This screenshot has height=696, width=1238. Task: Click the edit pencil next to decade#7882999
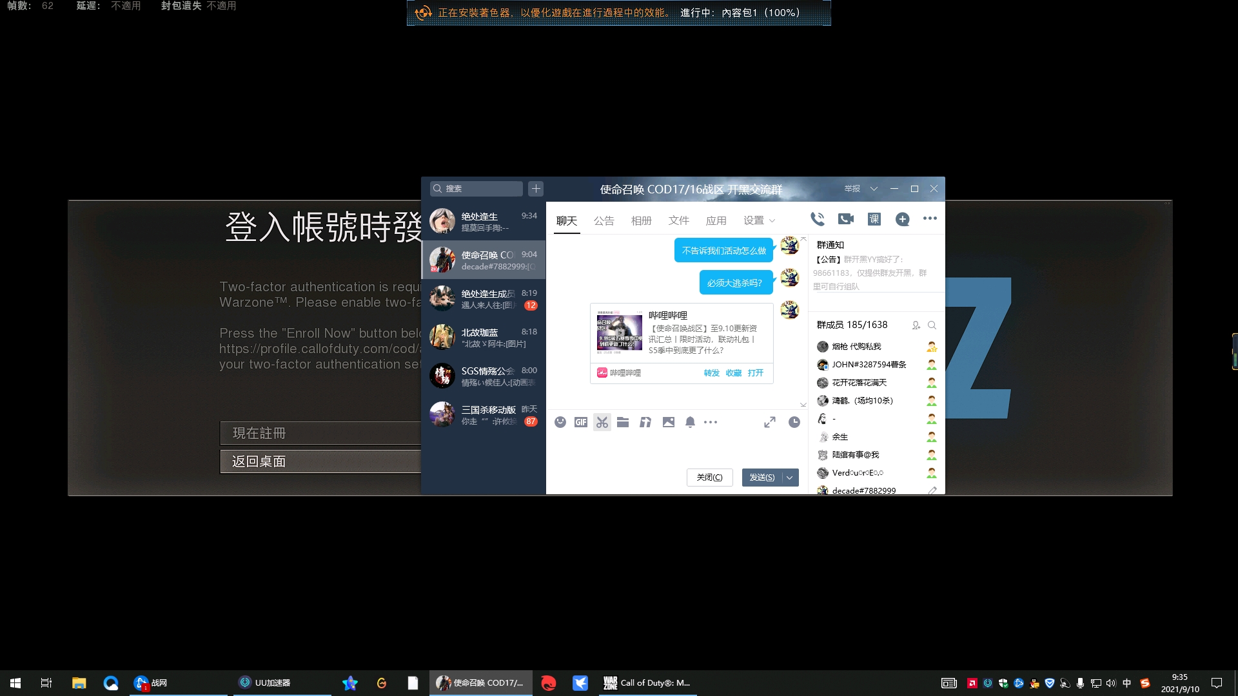[x=932, y=490]
